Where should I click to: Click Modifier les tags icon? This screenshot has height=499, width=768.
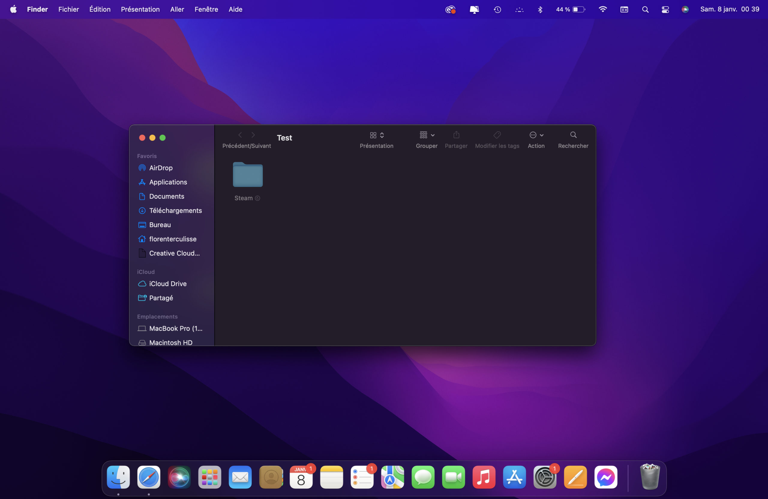pyautogui.click(x=497, y=135)
